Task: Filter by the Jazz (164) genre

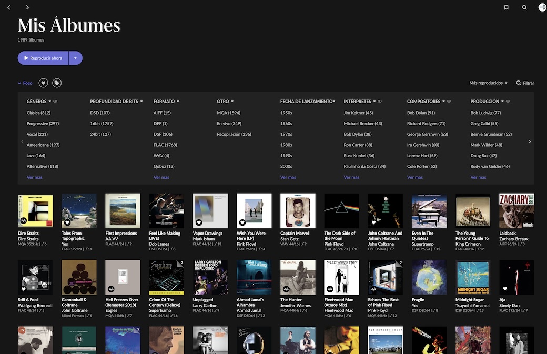Action: pos(36,156)
